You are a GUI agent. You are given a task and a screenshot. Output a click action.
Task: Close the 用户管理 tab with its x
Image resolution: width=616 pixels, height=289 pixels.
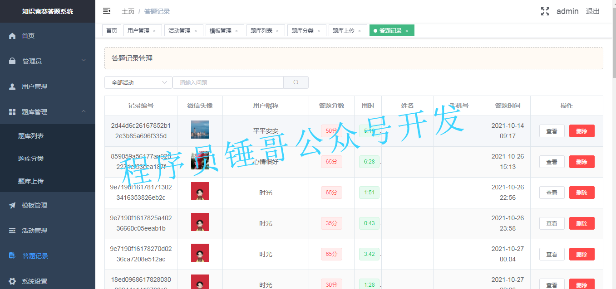(x=154, y=31)
